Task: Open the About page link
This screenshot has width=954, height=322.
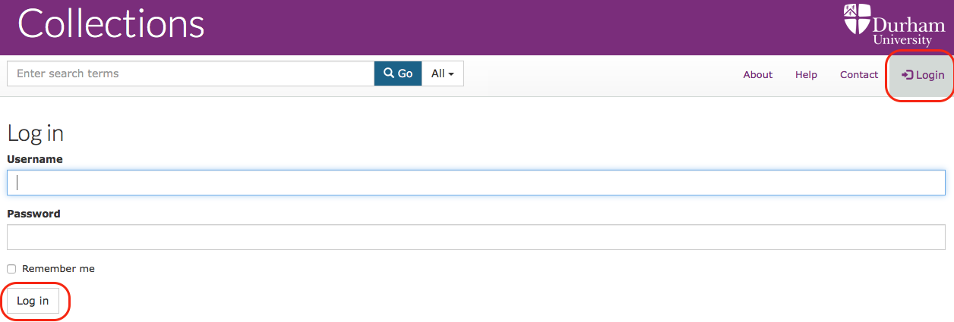Action: click(x=758, y=75)
